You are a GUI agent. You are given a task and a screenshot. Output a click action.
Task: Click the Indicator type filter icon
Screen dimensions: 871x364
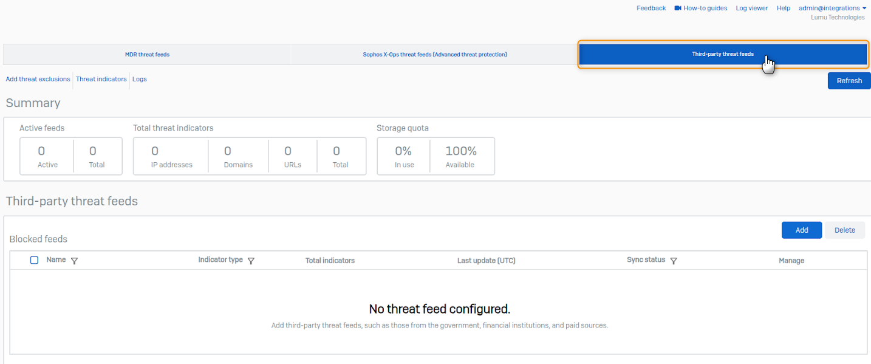251,261
